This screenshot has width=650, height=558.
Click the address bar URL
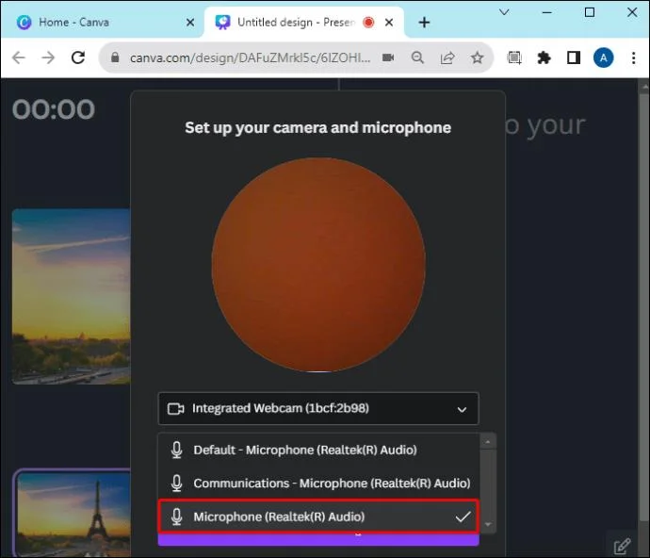click(250, 57)
